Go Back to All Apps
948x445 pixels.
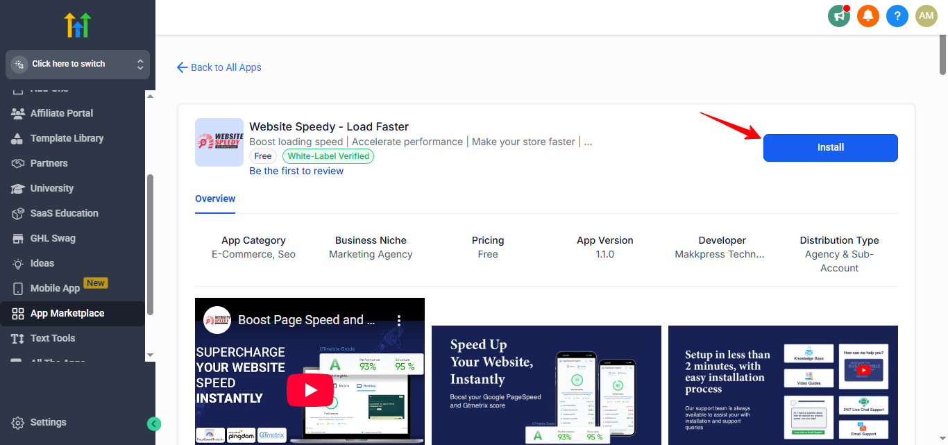[226, 67]
